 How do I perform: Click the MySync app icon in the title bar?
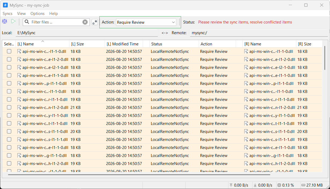pos(5,5)
